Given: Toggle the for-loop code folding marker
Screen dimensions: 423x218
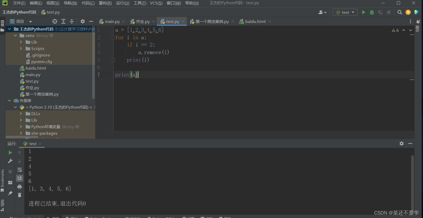Looking at the screenshot, I should (113, 38).
